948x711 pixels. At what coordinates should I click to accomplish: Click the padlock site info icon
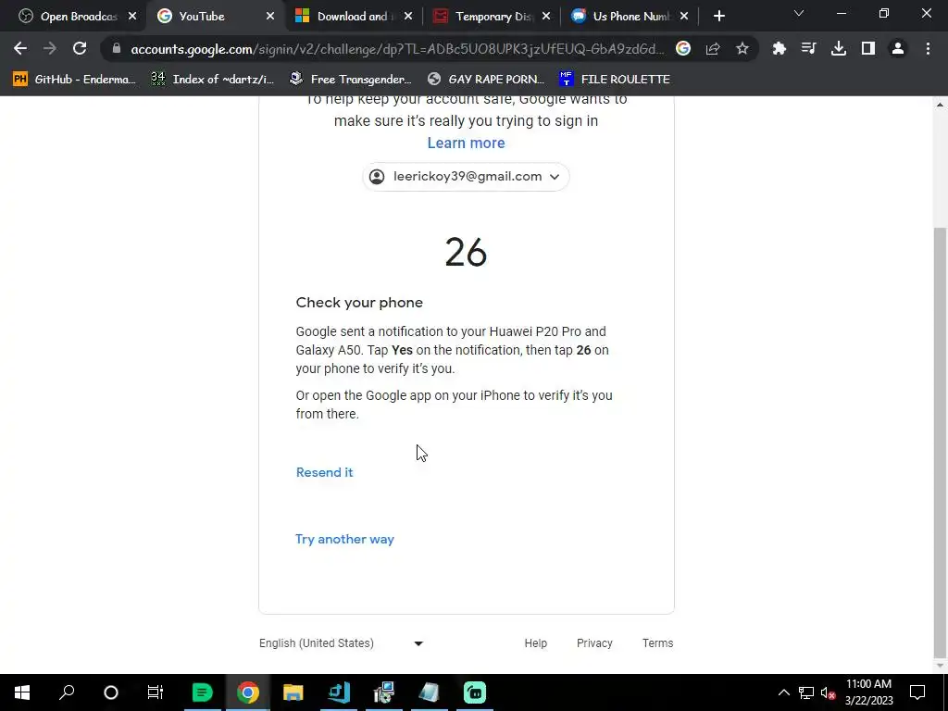point(117,48)
